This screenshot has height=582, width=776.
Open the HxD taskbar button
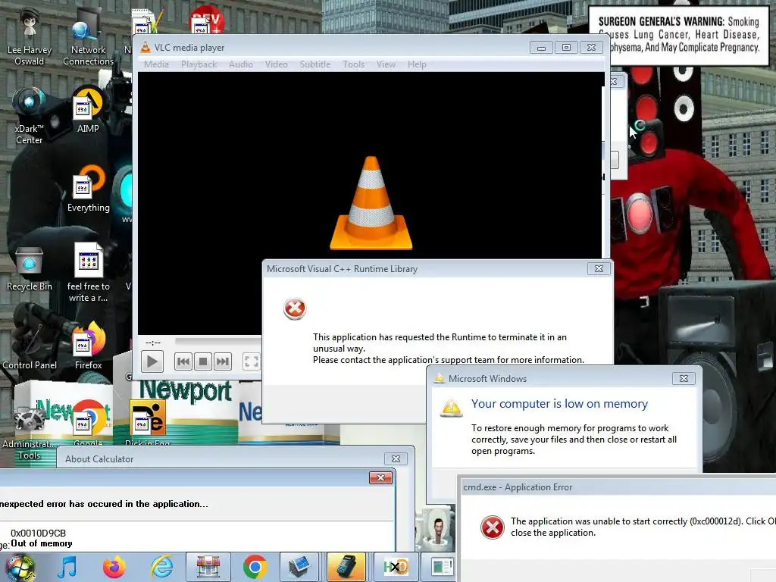click(x=396, y=567)
